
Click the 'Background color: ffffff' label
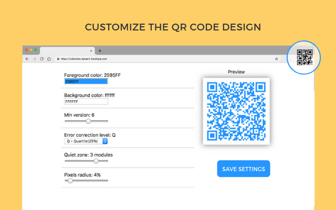pos(89,95)
